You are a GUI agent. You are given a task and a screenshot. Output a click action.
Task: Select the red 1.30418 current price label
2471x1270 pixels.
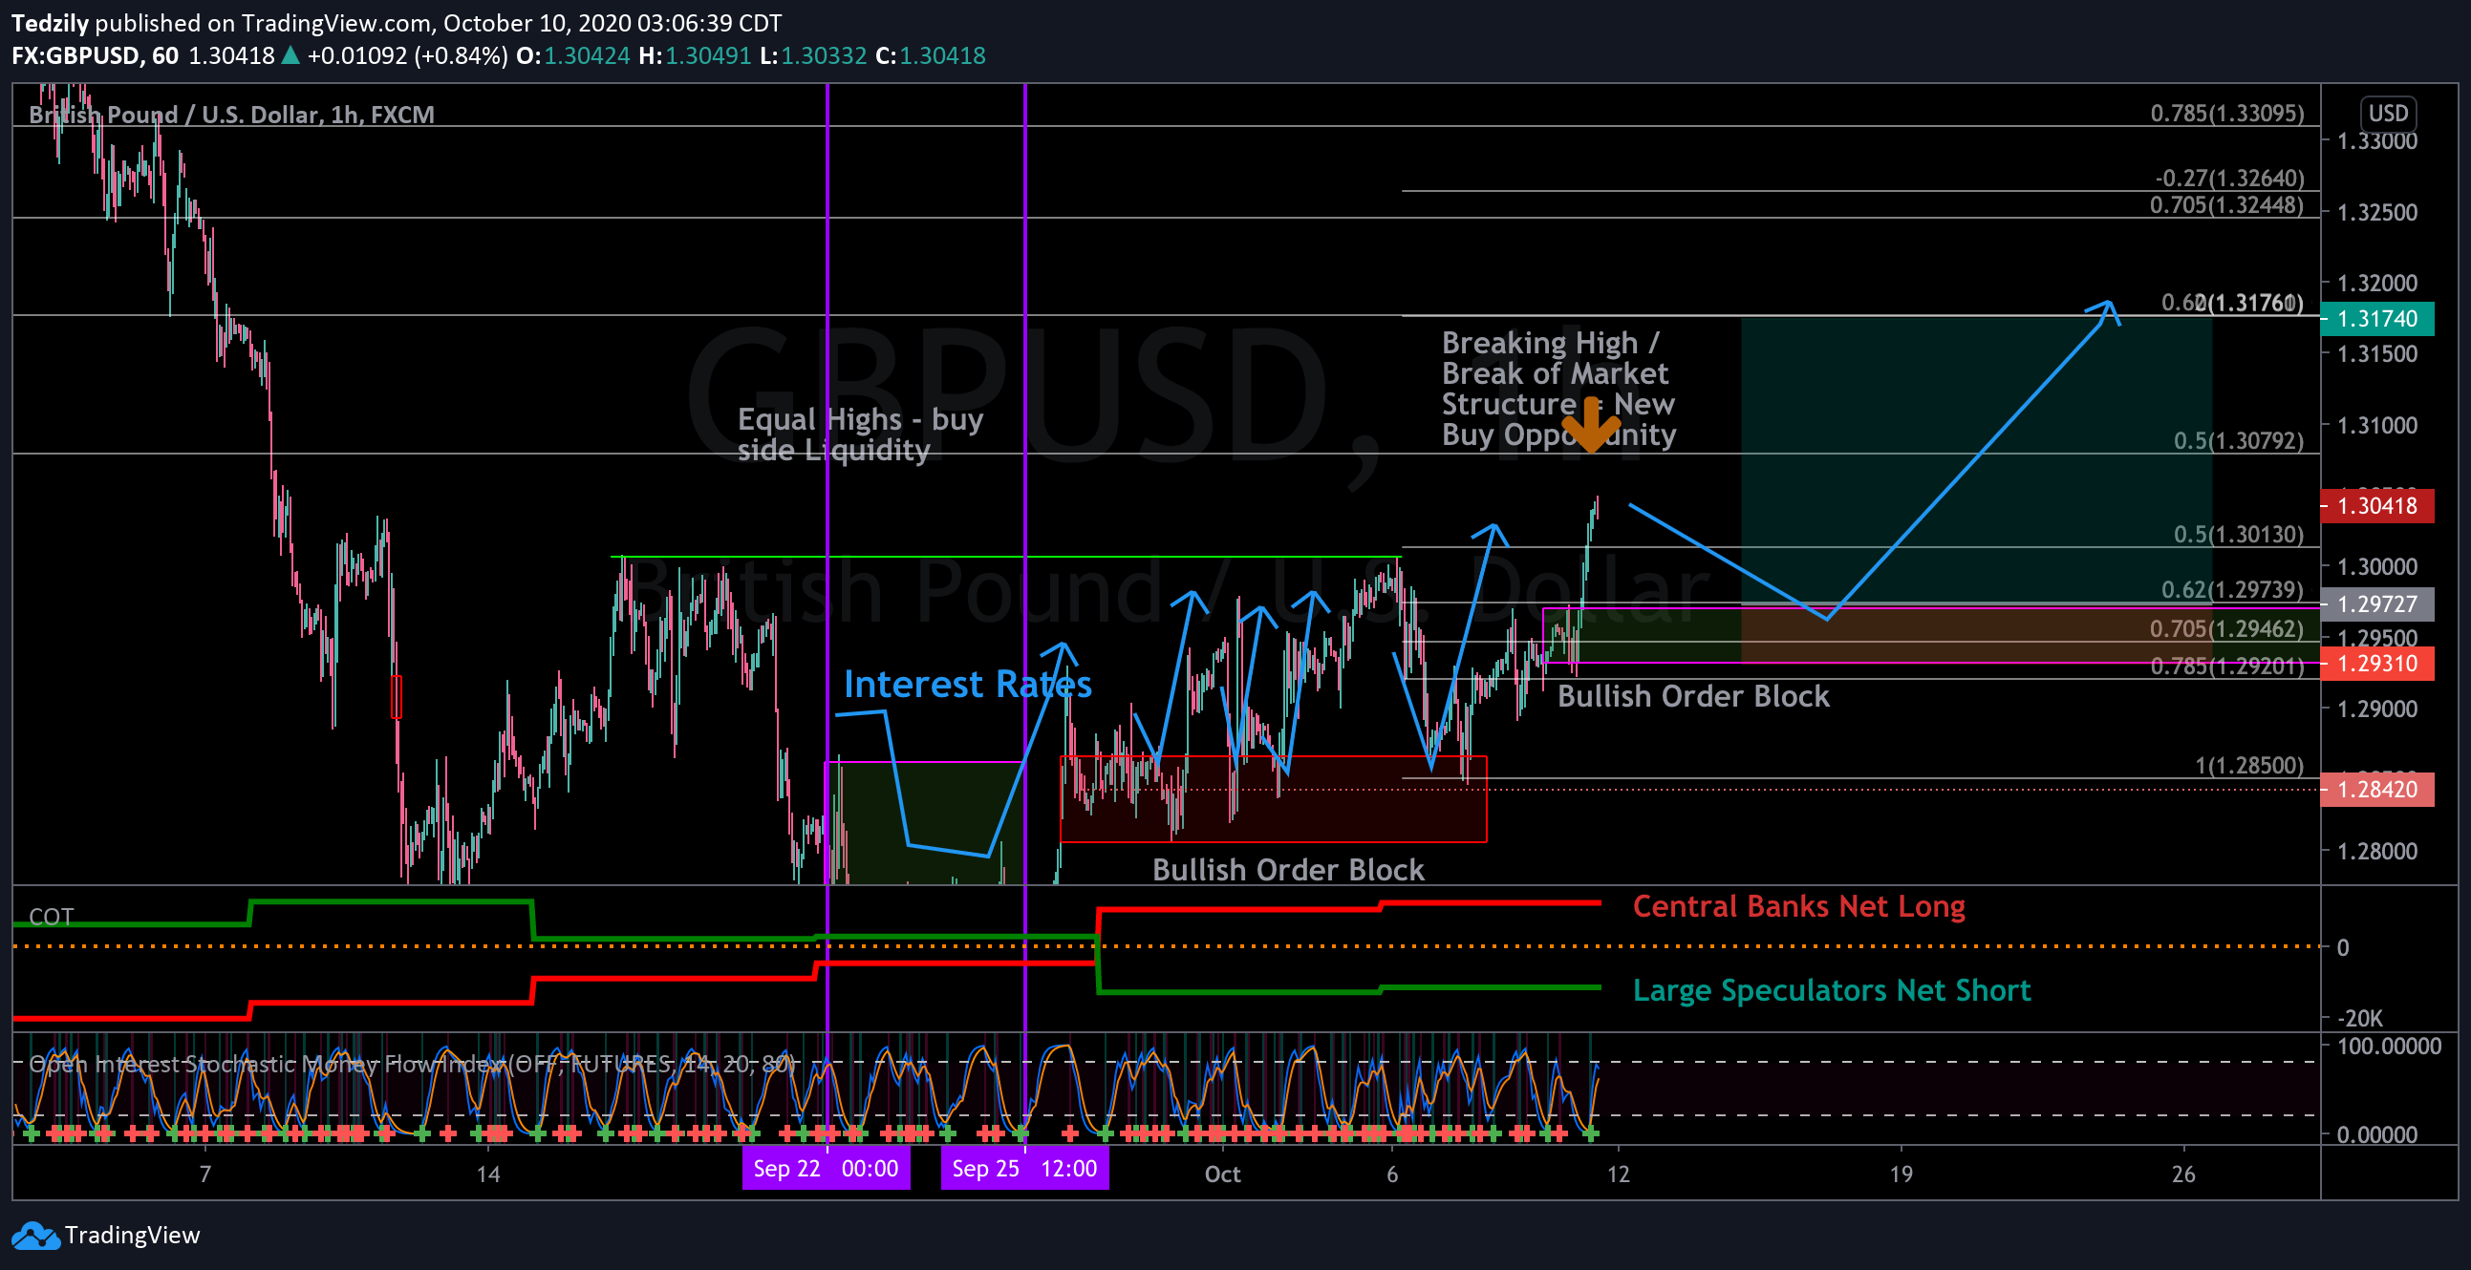tap(2376, 505)
